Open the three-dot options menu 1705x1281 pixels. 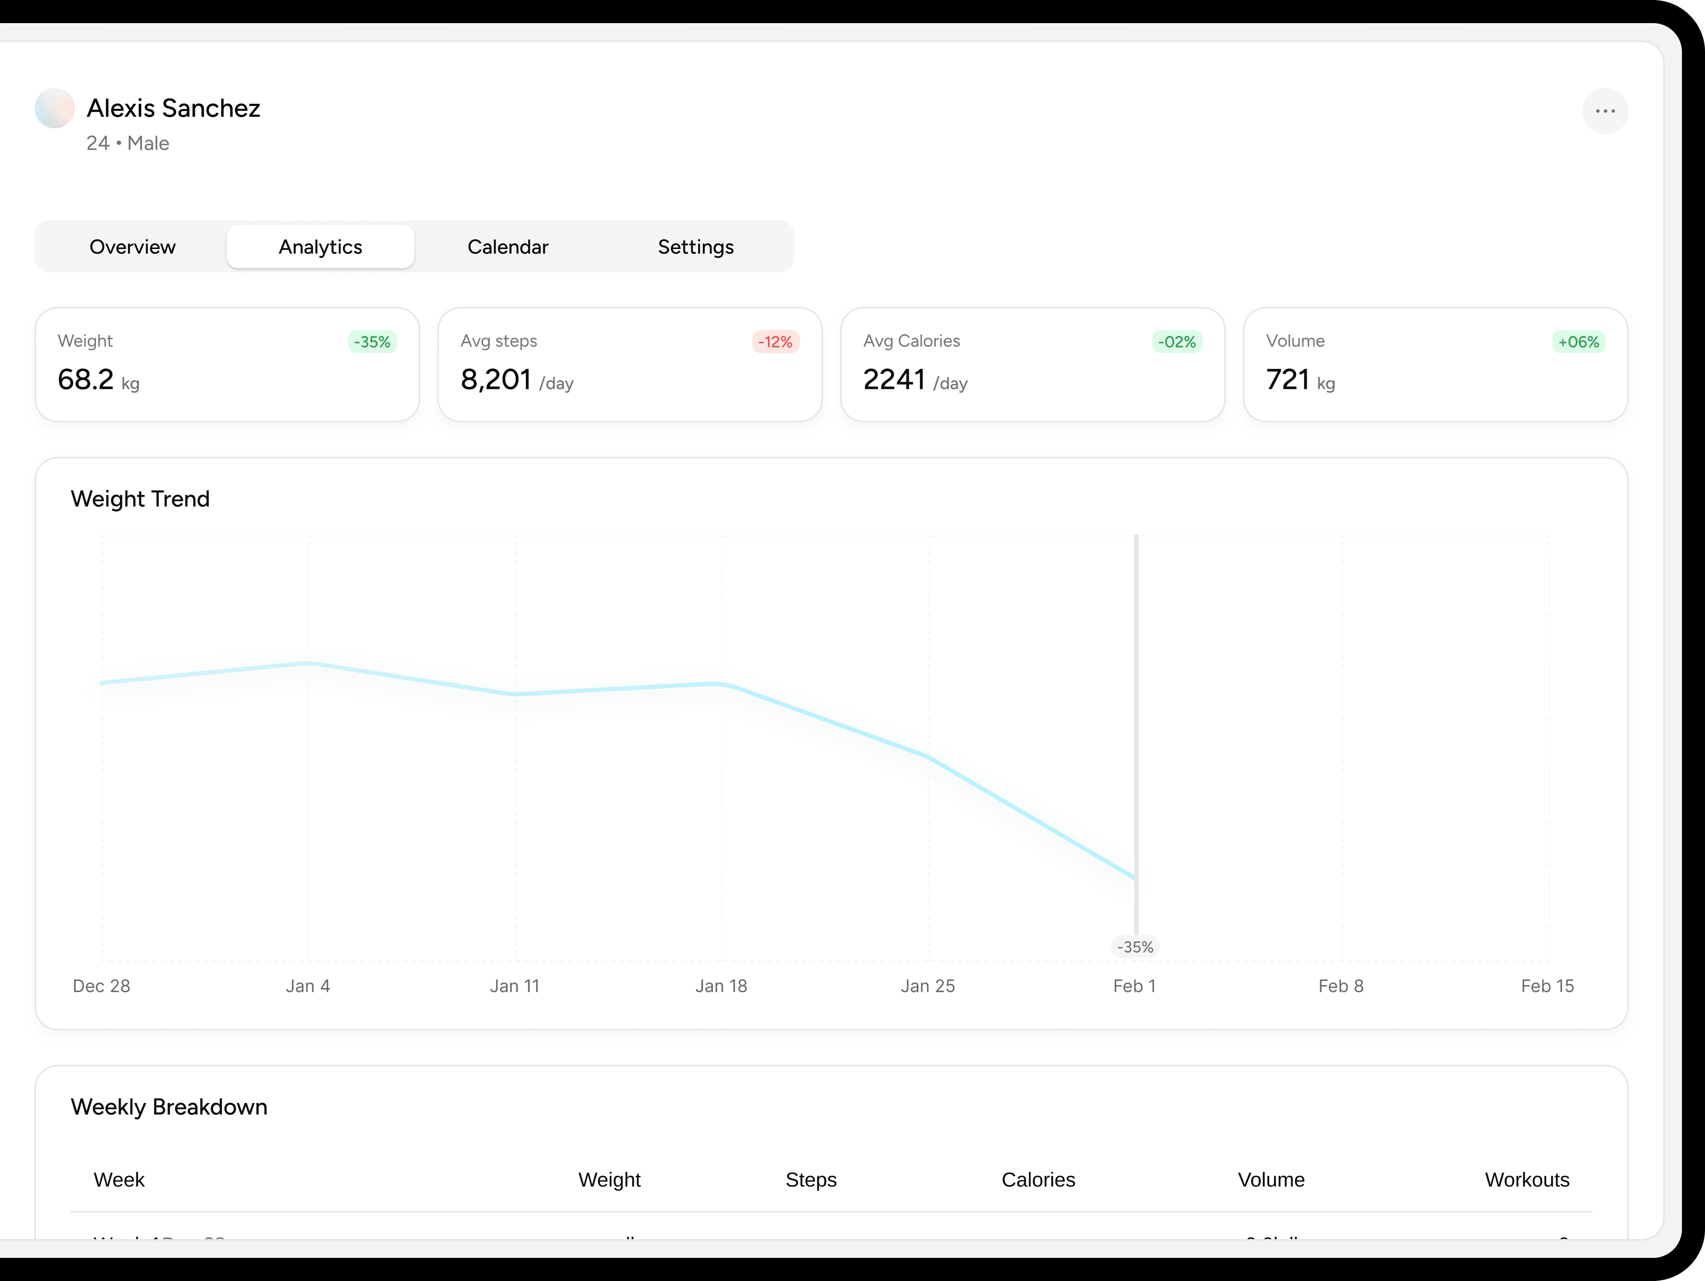tap(1606, 110)
